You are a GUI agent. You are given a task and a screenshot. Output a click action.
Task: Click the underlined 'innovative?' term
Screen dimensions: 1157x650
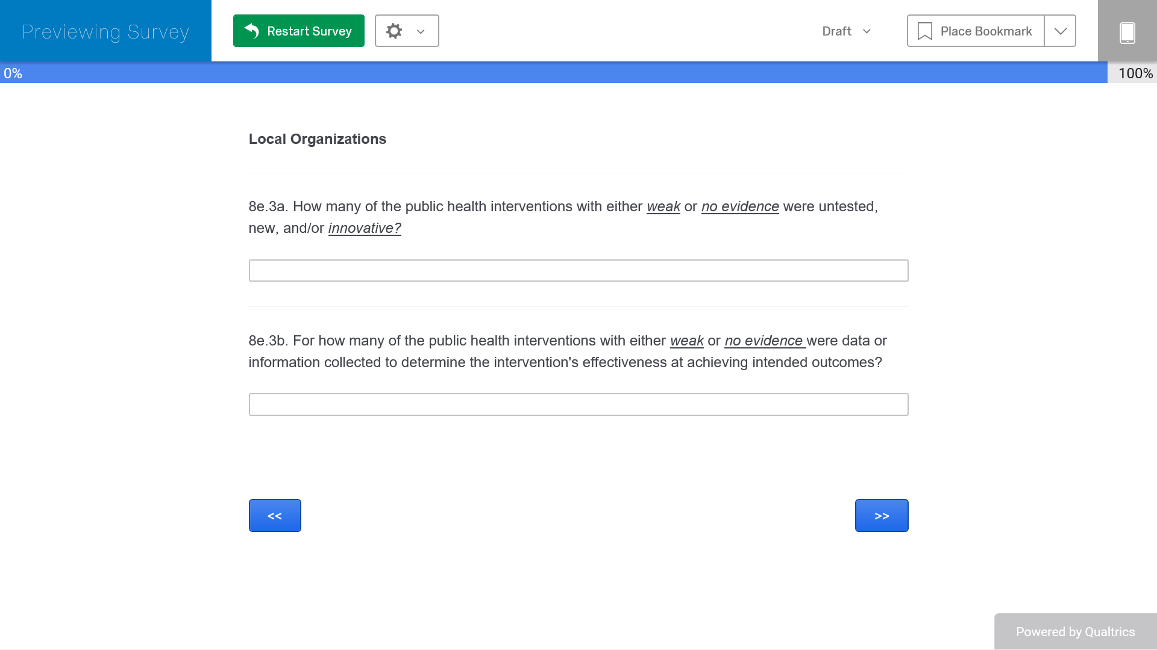(x=365, y=228)
